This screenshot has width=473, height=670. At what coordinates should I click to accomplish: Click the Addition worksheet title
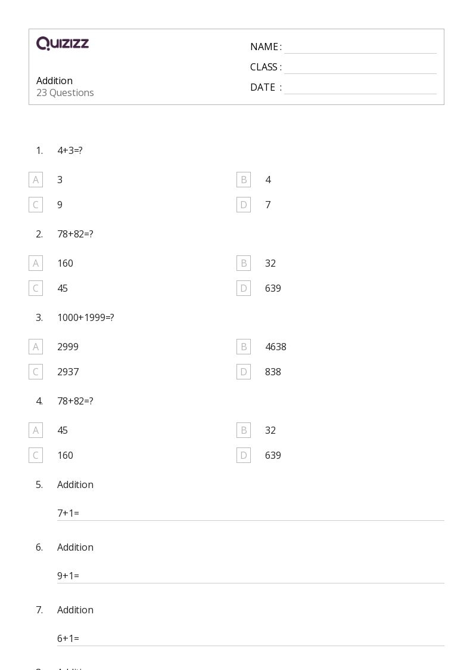(x=54, y=81)
